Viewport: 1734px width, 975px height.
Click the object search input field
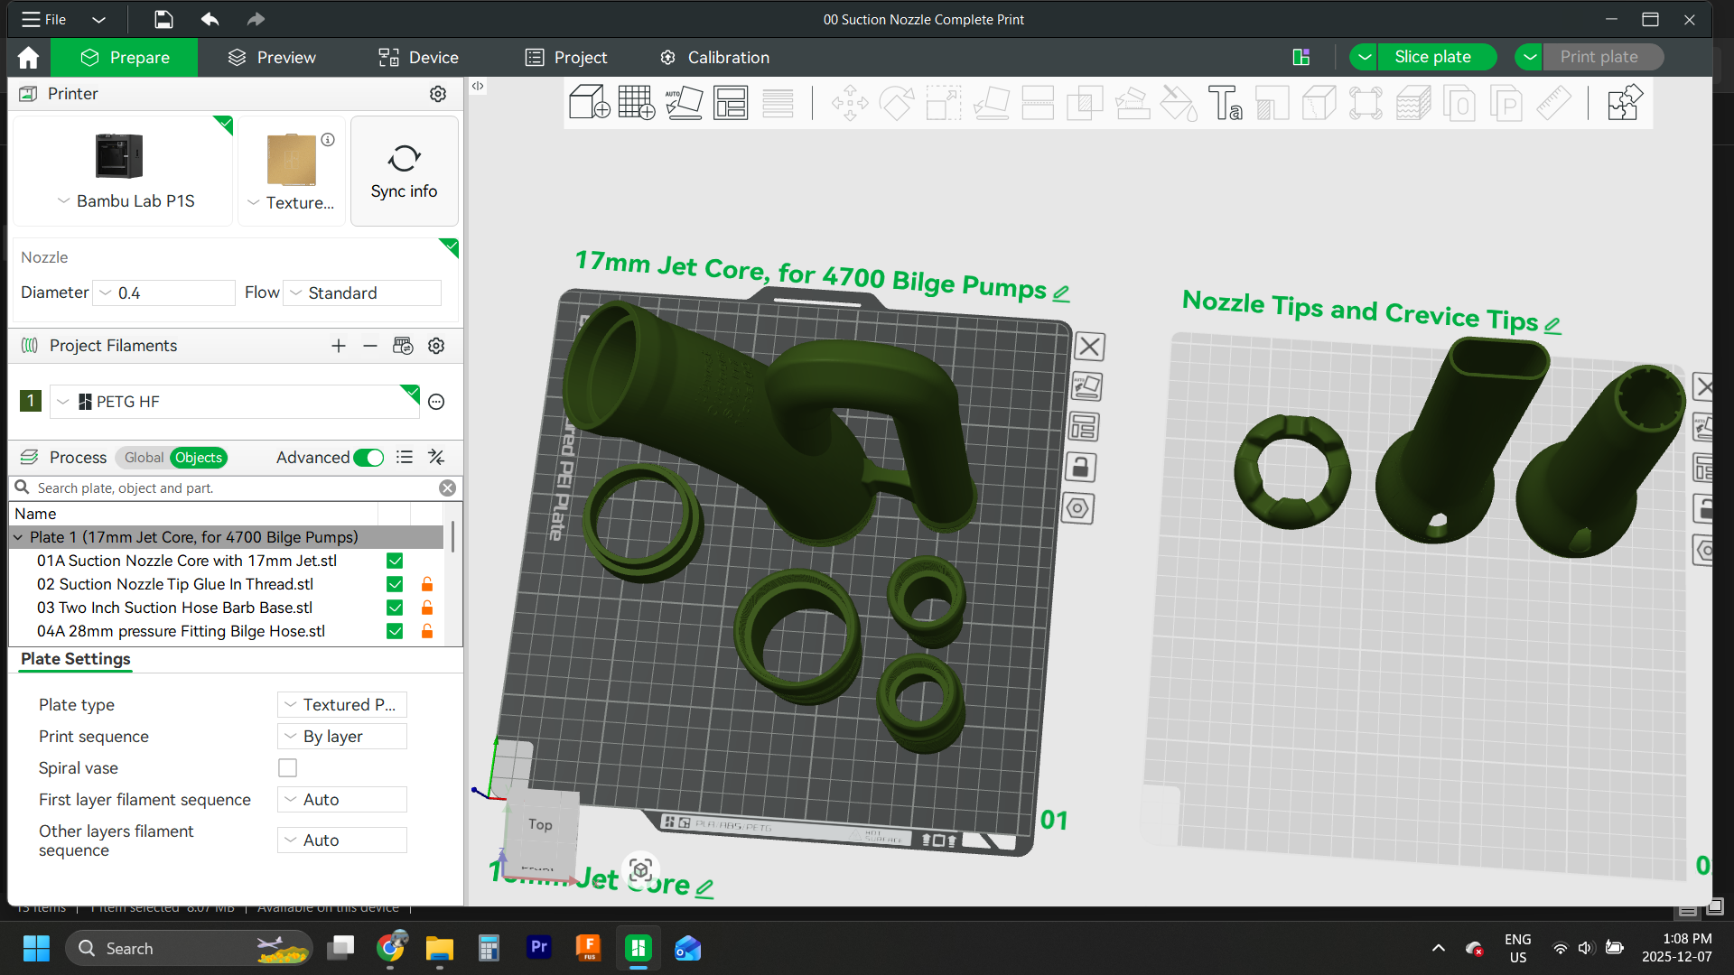pyautogui.click(x=235, y=488)
